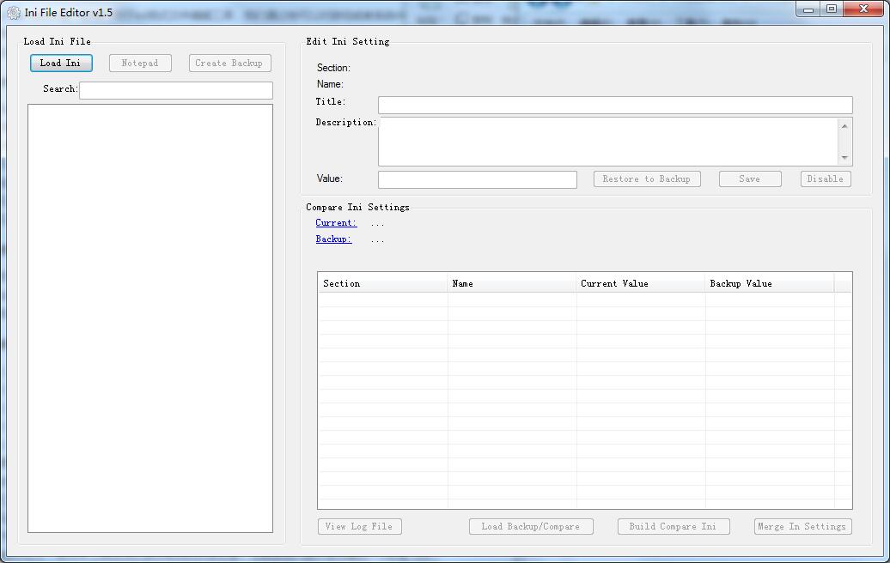The width and height of the screenshot is (890, 563).
Task: Click Merge In Settings
Action: pos(802,526)
